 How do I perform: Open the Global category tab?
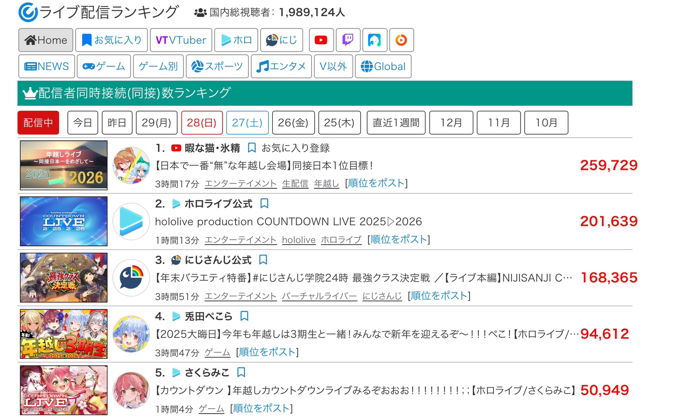coord(383,66)
